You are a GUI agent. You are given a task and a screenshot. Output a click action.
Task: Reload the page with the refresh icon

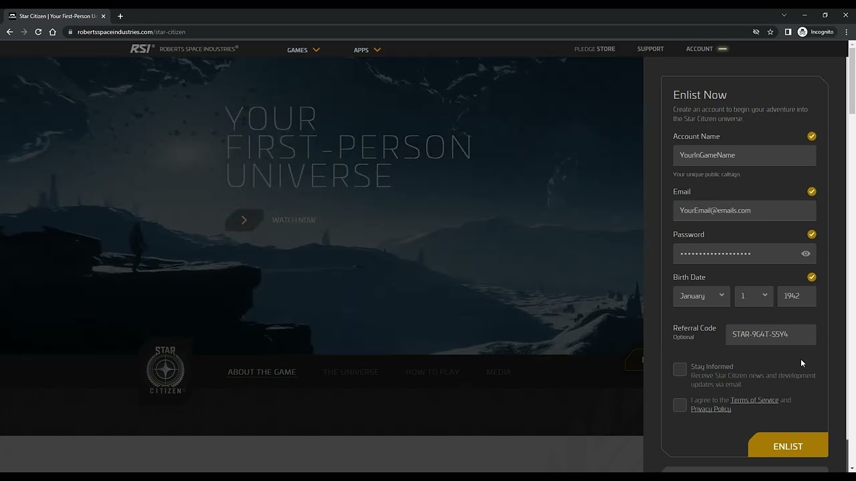38,31
